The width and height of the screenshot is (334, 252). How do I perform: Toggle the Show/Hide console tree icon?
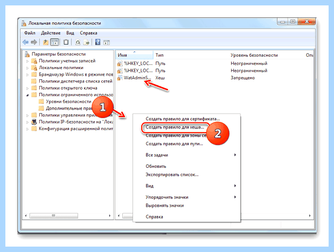pyautogui.click(x=54, y=42)
